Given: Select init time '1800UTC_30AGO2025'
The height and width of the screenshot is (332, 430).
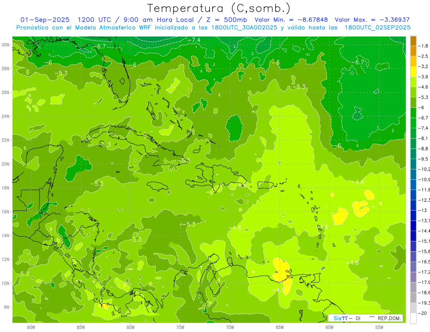Looking at the screenshot, I should pyautogui.click(x=244, y=28).
